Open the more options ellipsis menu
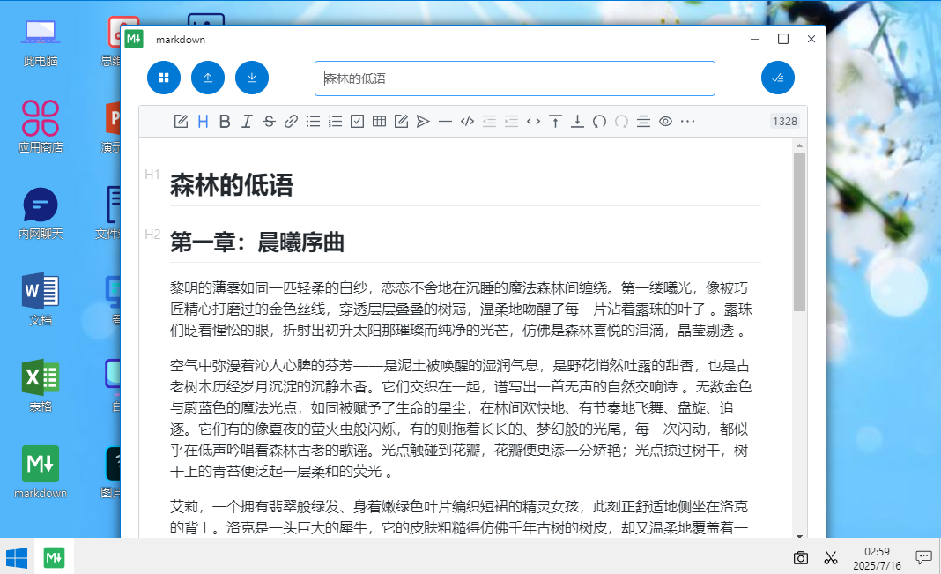941x574 pixels. [x=688, y=122]
